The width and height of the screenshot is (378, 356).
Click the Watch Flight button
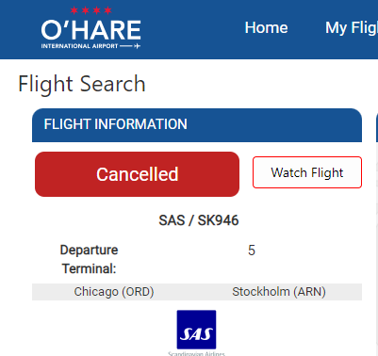[x=307, y=172]
